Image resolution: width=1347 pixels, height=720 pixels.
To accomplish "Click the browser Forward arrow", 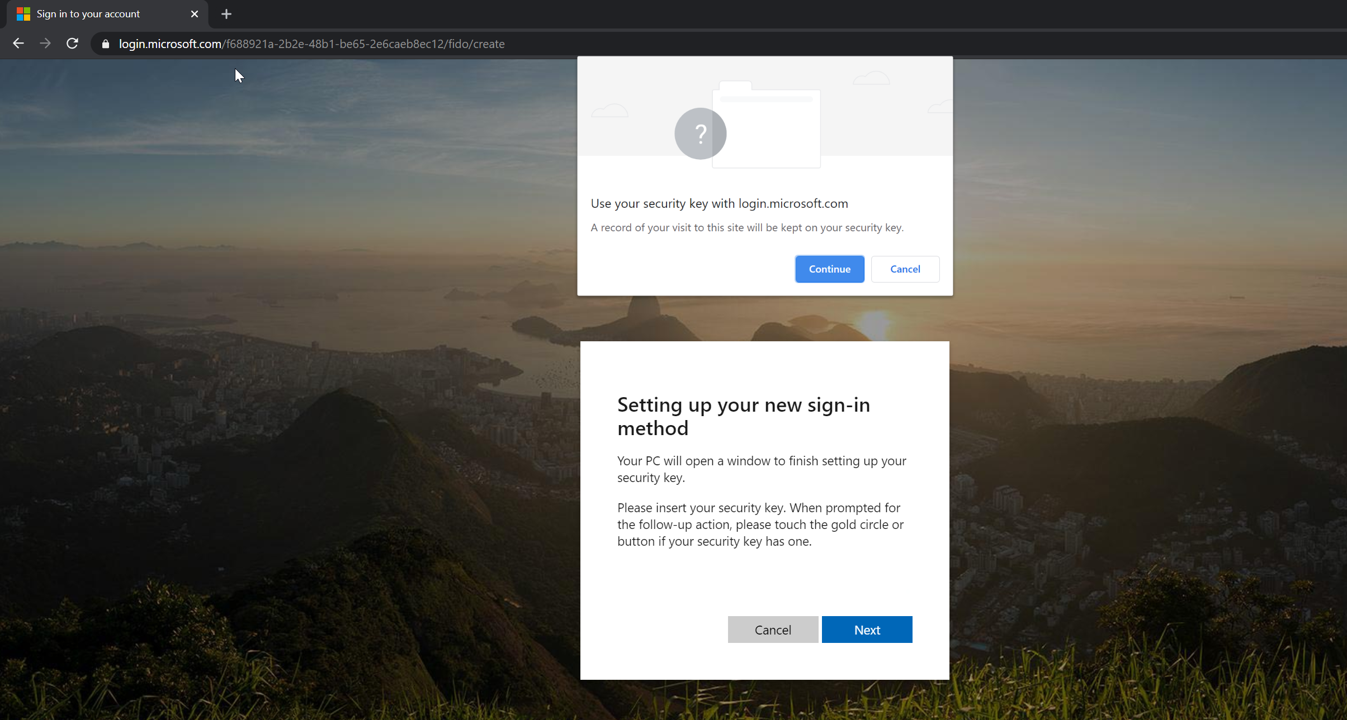I will [x=45, y=44].
